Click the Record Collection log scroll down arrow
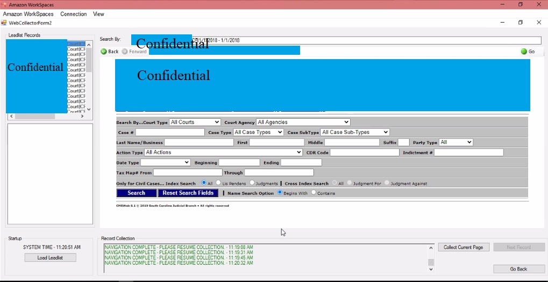Screen dimensions: 548x282 tap(431, 269)
